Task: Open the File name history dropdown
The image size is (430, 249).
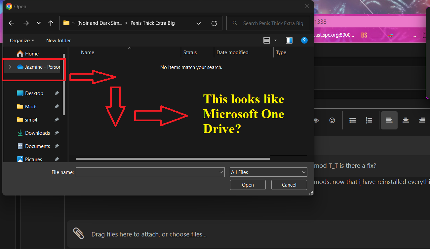Action: click(x=221, y=172)
